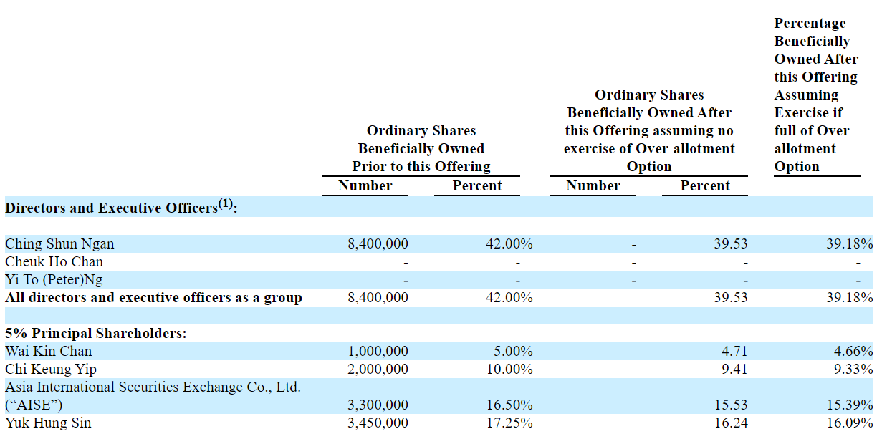Click the '5% Principal Shareholders:' heading

[x=96, y=333]
